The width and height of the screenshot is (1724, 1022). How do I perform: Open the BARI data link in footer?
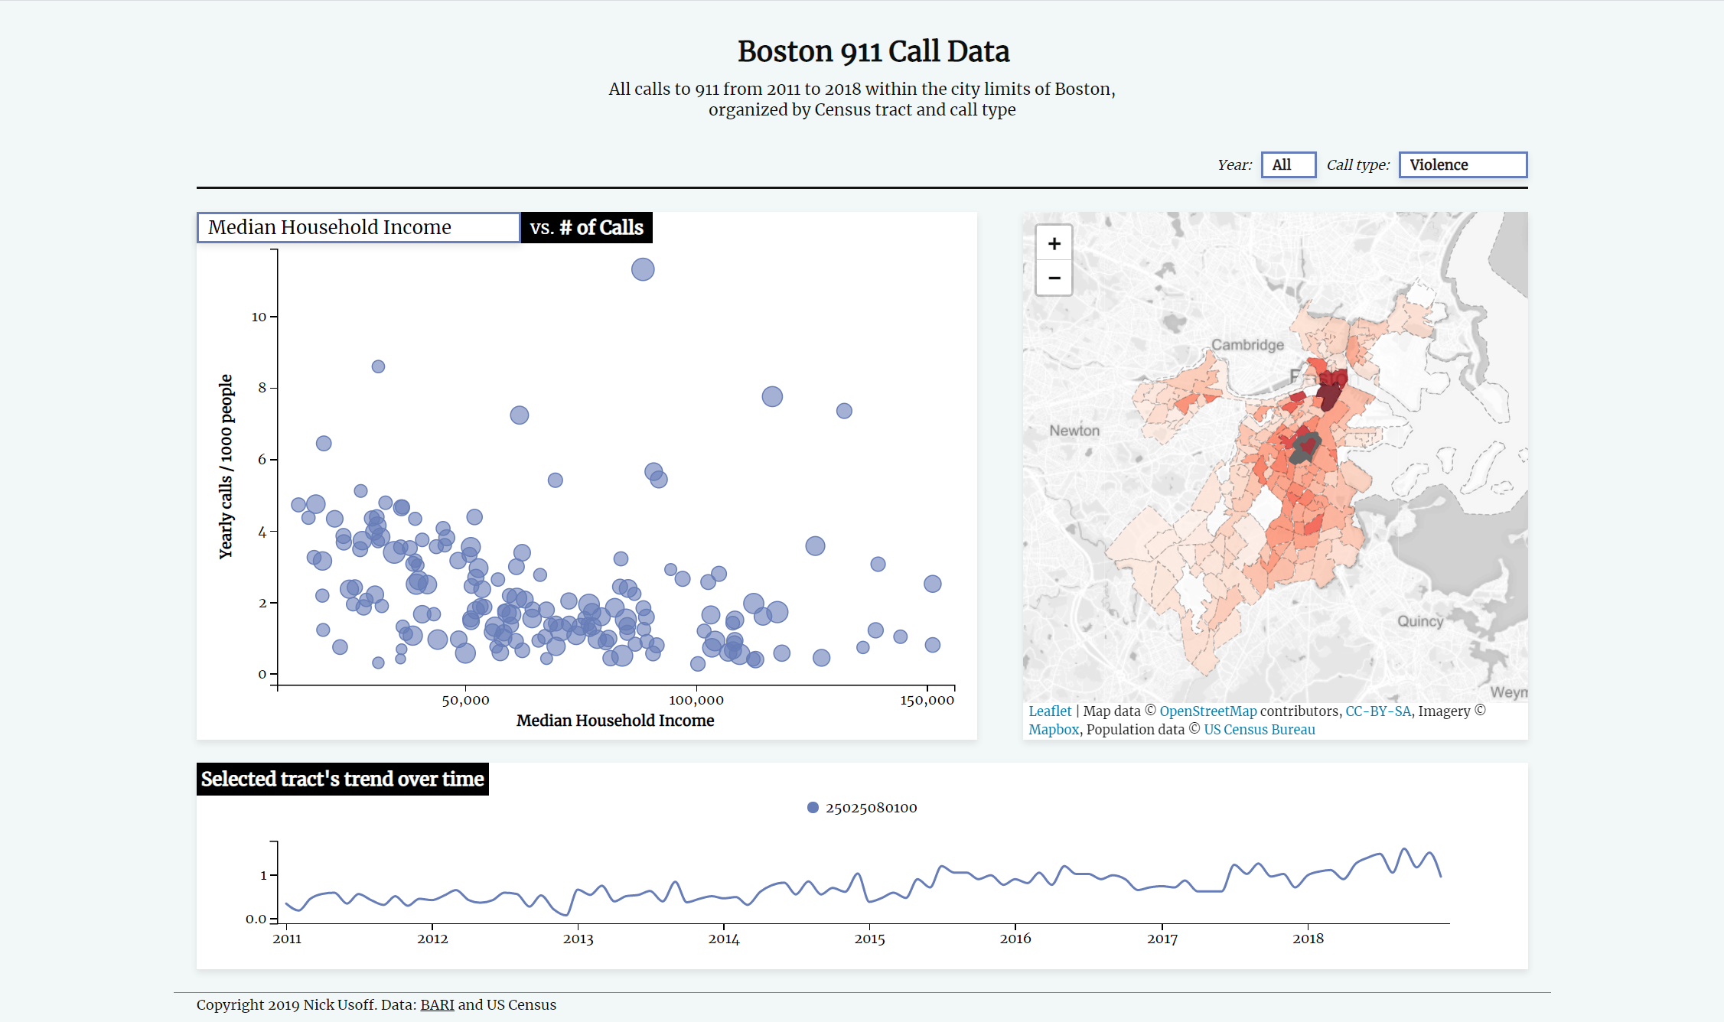pyautogui.click(x=437, y=1004)
